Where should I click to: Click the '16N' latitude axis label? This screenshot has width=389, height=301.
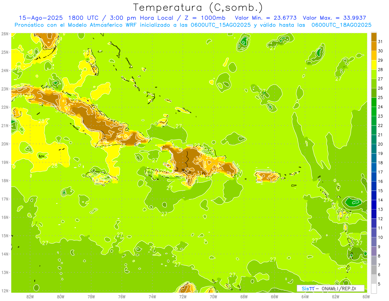5,217
